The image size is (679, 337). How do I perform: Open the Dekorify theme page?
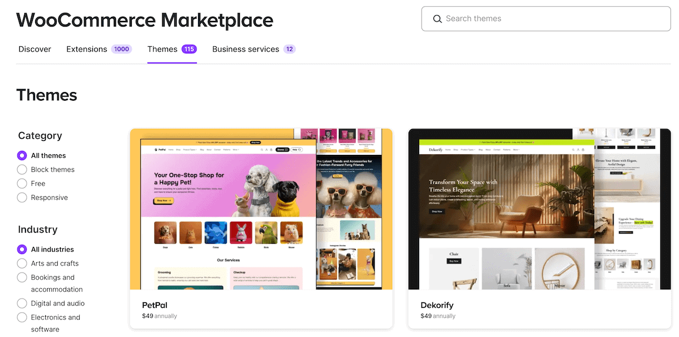437,305
